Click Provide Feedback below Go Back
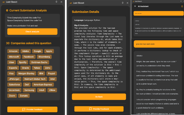The image size is (184, 115). pyautogui.click(x=99, y=109)
